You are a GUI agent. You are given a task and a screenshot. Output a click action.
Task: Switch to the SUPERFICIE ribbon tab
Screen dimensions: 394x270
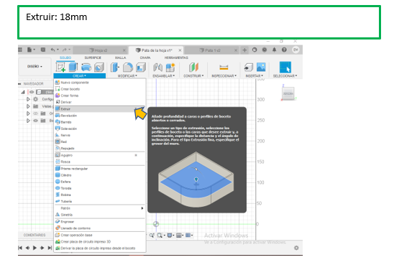point(93,57)
